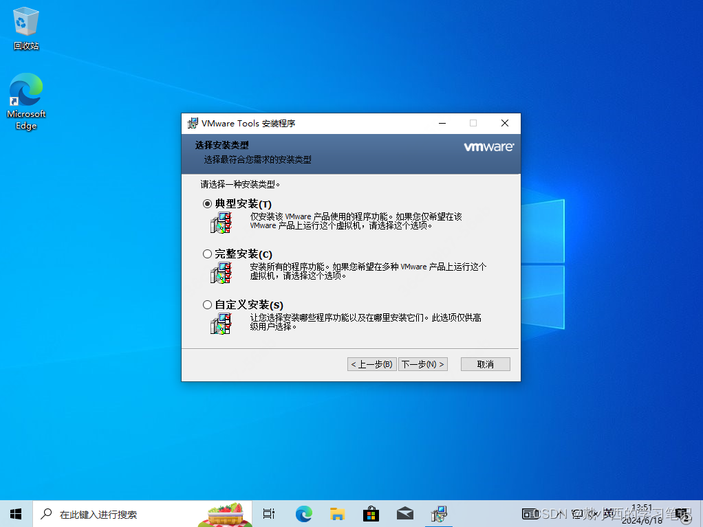This screenshot has width=703, height=527.
Task: Click the network status tray icon
Action: tap(578, 514)
